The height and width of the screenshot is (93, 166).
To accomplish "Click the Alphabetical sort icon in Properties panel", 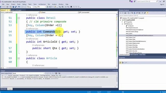I will (x=123, y=63).
